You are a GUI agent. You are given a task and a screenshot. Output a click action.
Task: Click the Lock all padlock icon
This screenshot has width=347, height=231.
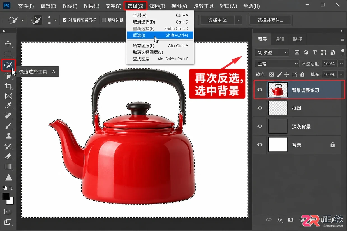point(302,74)
